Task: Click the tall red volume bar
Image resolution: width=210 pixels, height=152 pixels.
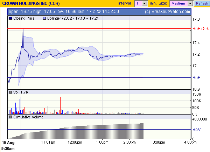Action: pos(61,105)
